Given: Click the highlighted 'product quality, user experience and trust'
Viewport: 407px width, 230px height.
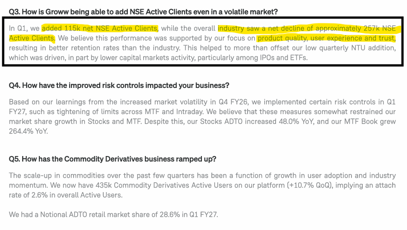Looking at the screenshot, I should pos(327,38).
